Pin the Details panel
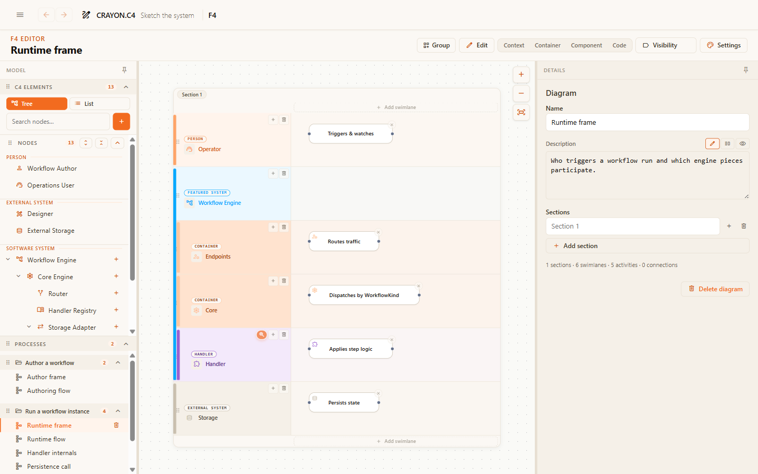This screenshot has height=474, width=758. pos(745,70)
